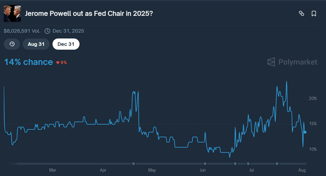Select the Aug 31 market tab
This screenshot has width=326, height=176.
click(36, 44)
